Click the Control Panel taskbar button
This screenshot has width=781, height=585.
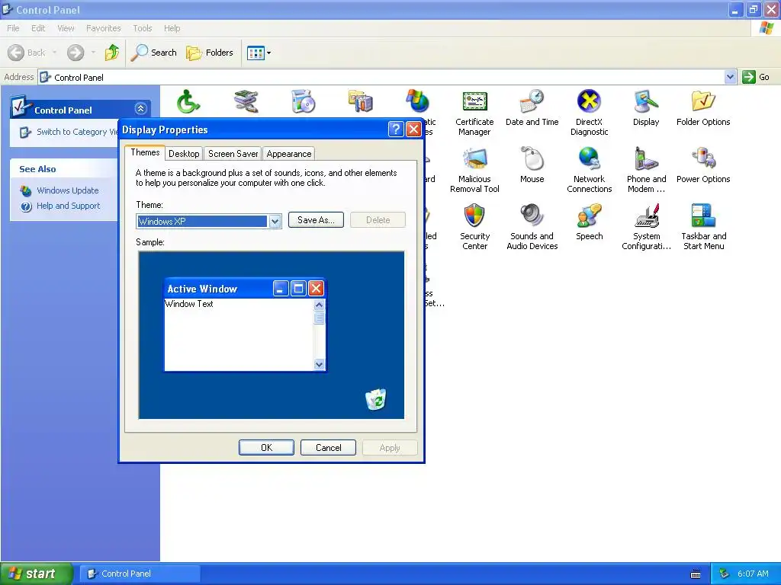140,574
